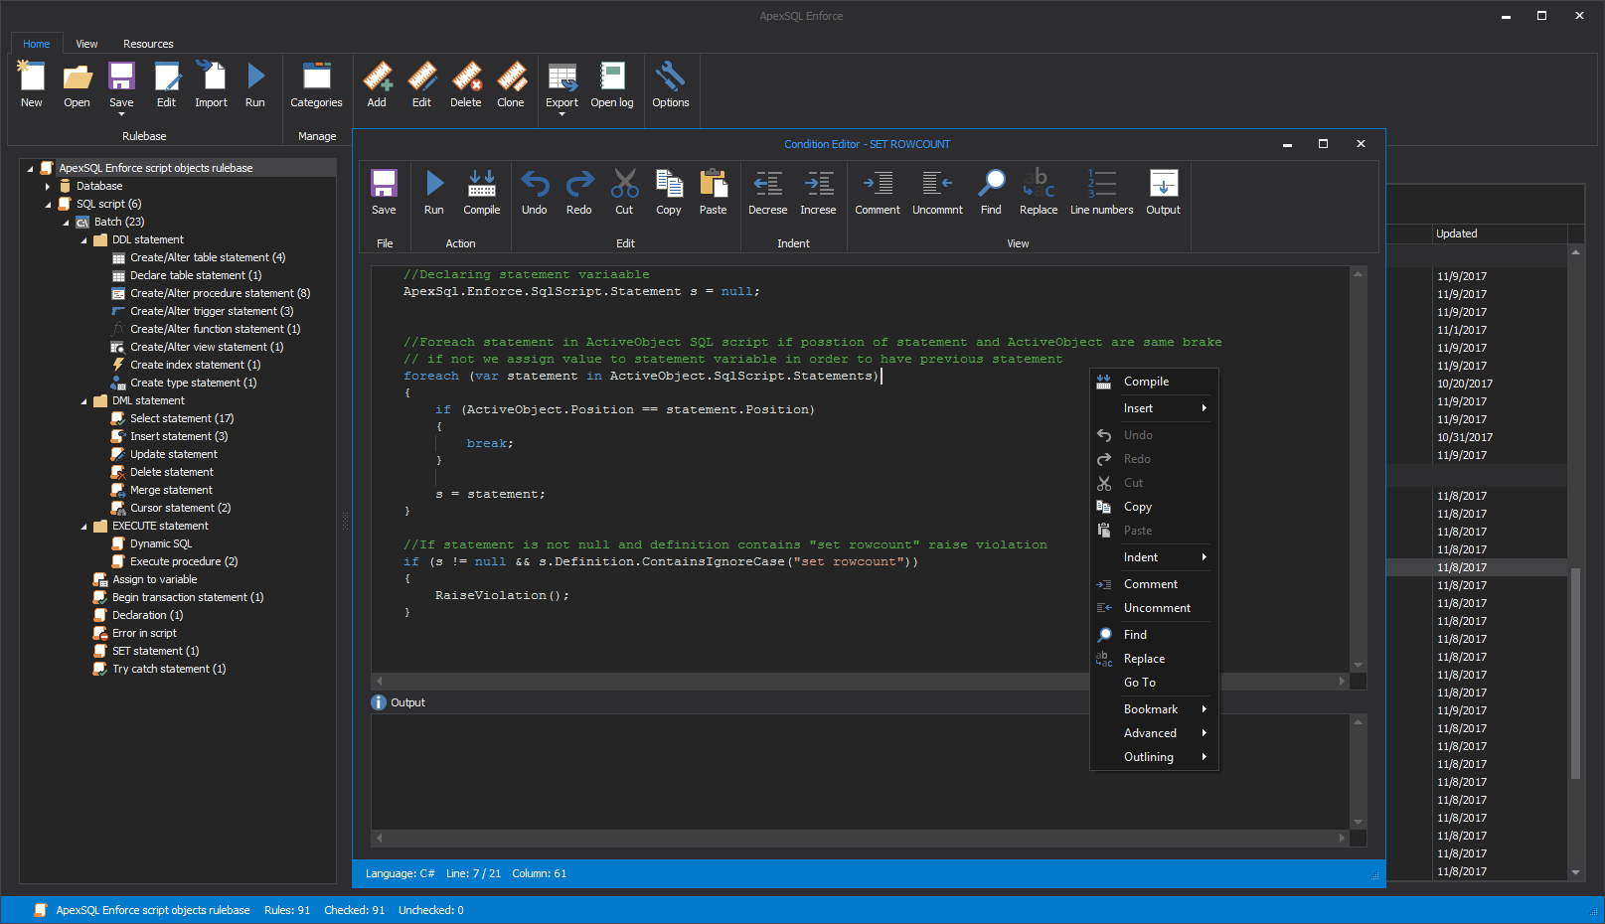This screenshot has height=924, width=1605.
Task: Select Dynamic SQL tree item
Action: (x=161, y=543)
